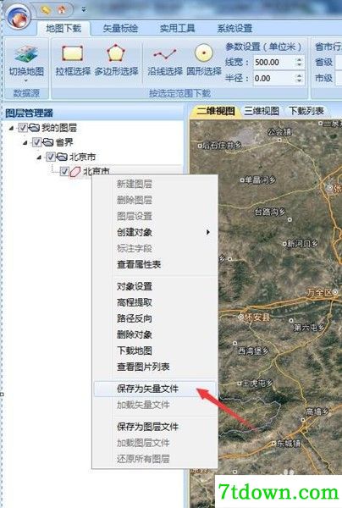Decrease 线宽 value with down spinner
This screenshot has width=342, height=508.
[300, 65]
